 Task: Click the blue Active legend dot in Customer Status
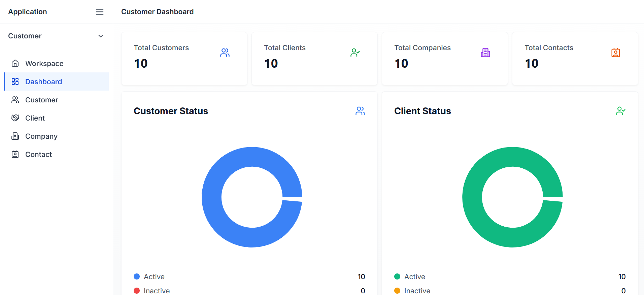coord(137,276)
